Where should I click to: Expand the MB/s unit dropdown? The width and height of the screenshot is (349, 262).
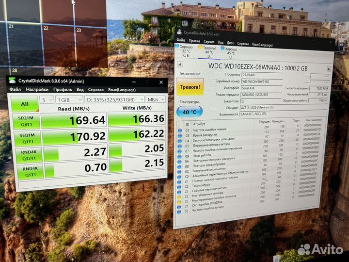[155, 99]
